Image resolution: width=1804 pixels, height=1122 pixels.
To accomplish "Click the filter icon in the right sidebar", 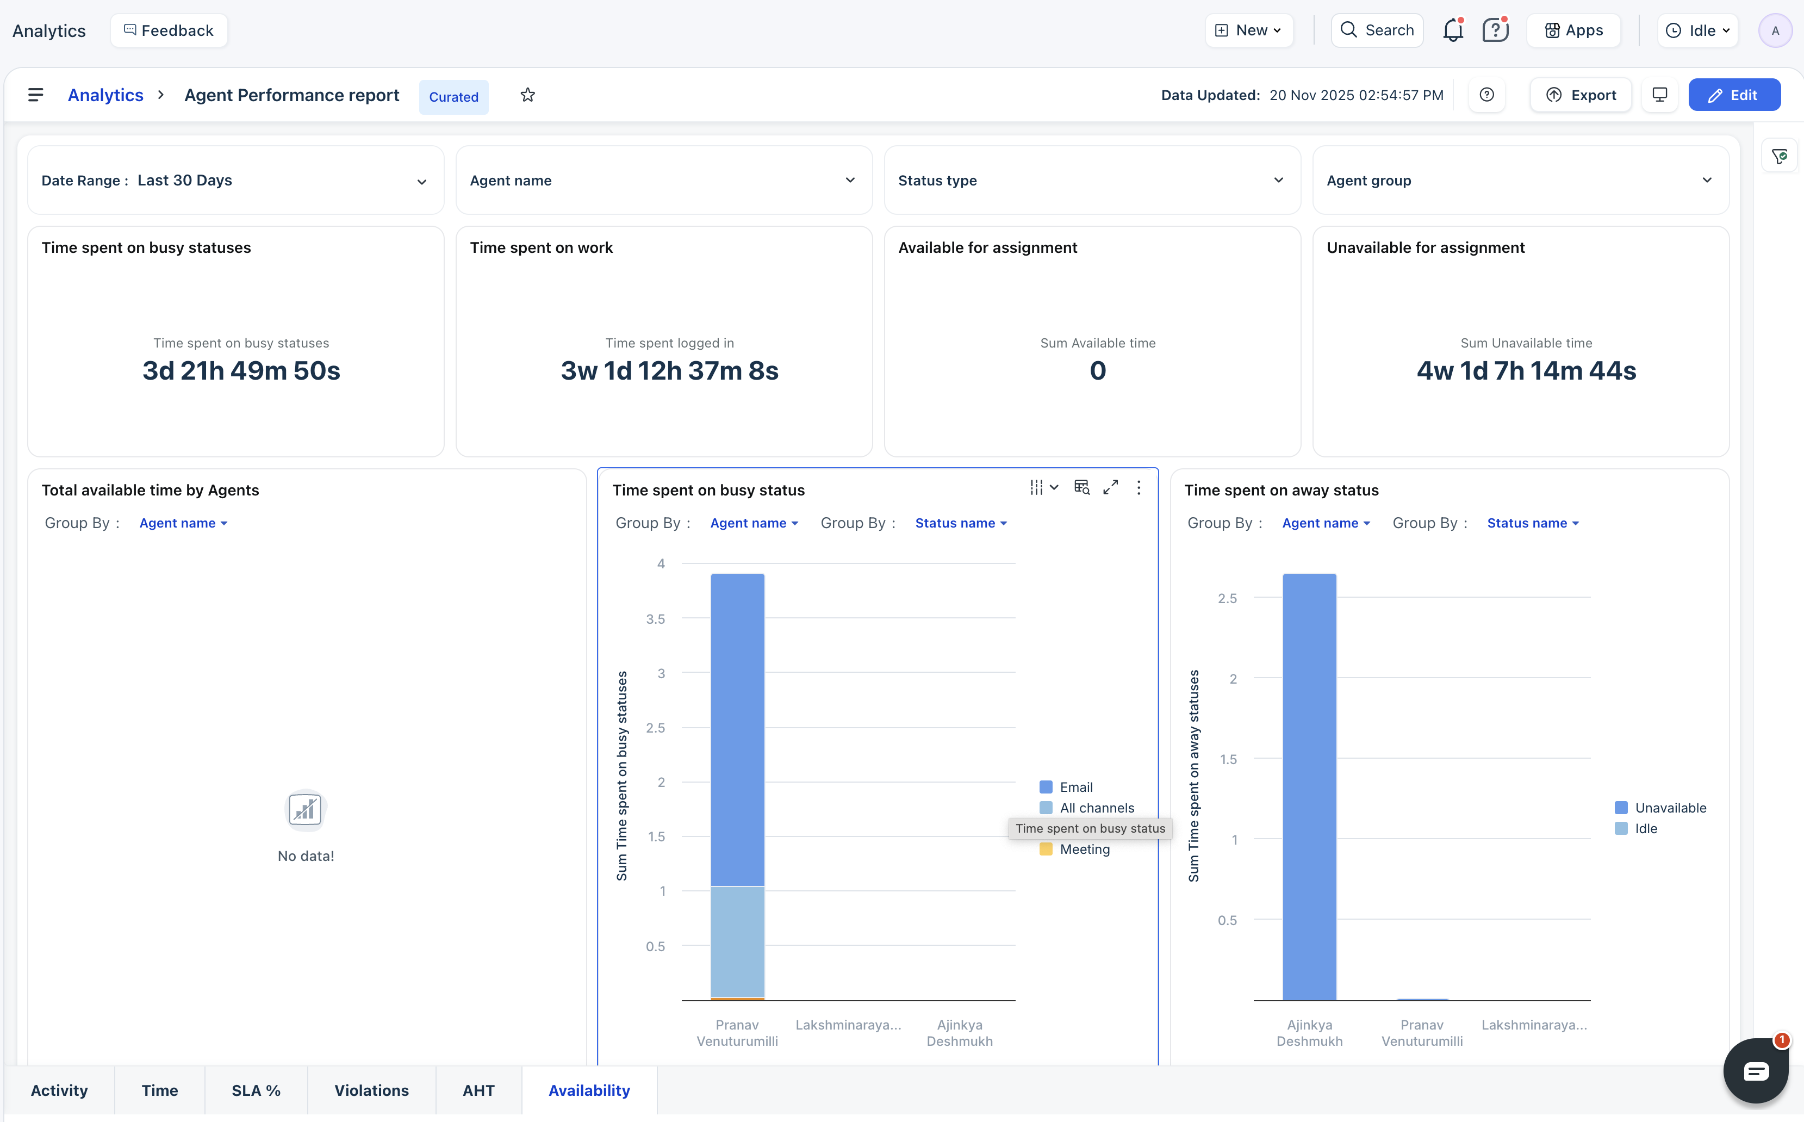I will [1779, 156].
